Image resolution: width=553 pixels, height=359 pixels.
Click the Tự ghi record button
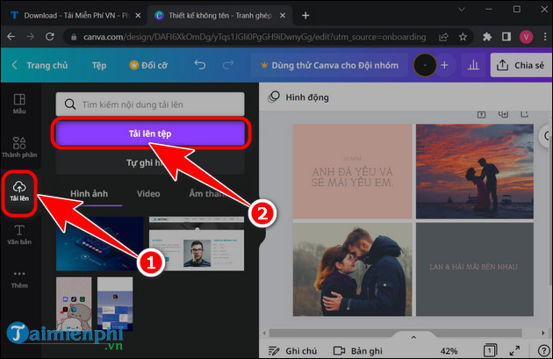tap(150, 162)
